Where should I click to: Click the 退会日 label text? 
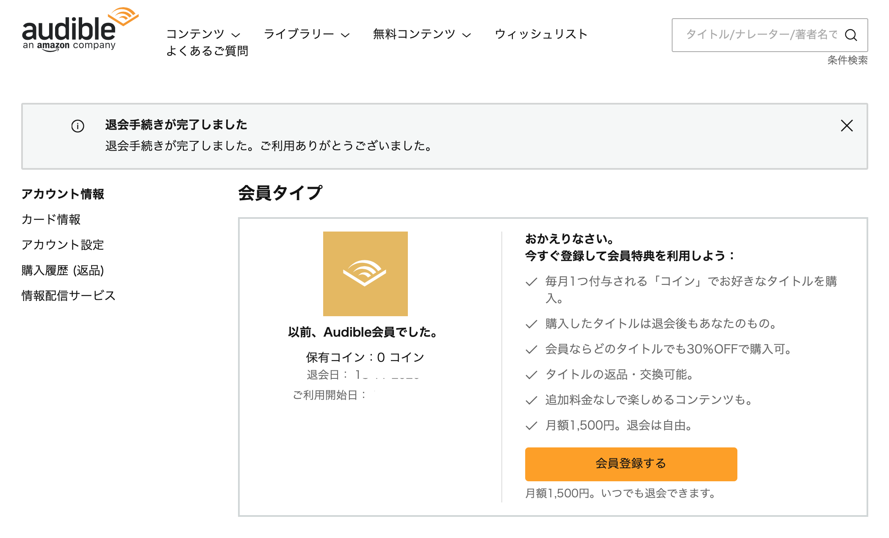[x=327, y=375]
